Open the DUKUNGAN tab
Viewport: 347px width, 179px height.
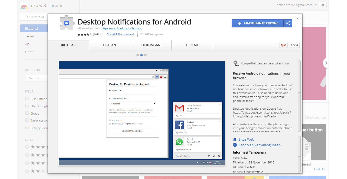[151, 45]
